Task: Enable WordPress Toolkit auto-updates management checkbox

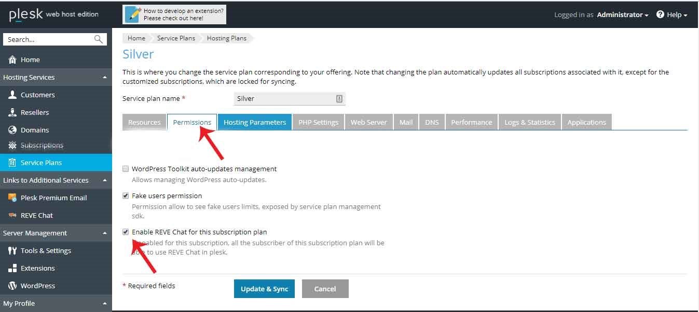Action: 126,169
